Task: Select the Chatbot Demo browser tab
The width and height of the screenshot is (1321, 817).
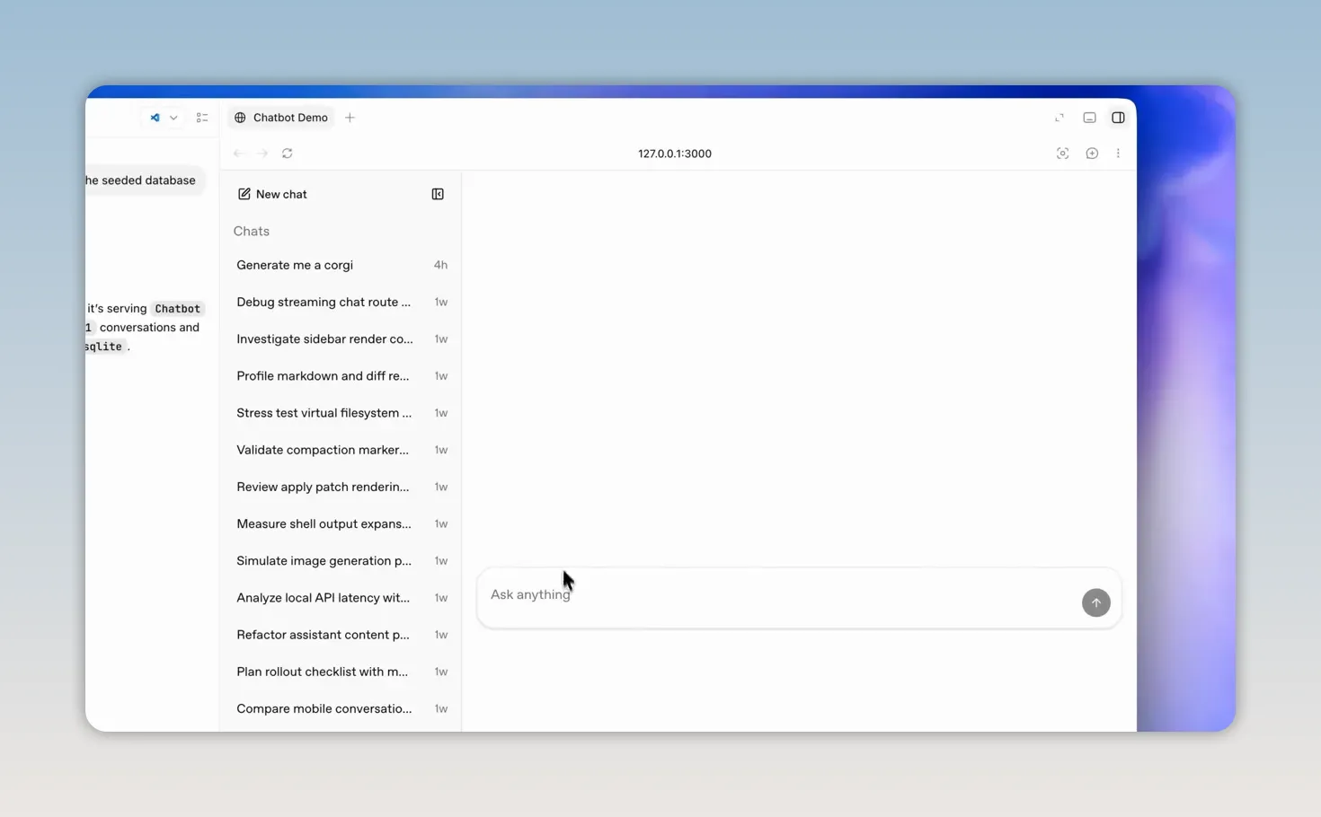Action: pos(281,118)
